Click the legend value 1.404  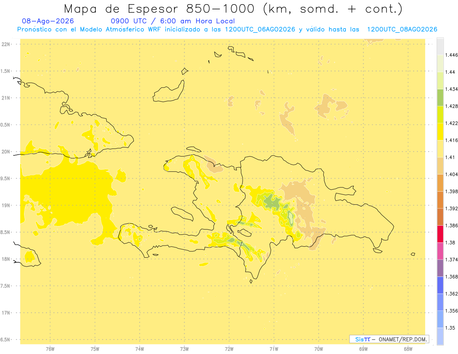452,174
